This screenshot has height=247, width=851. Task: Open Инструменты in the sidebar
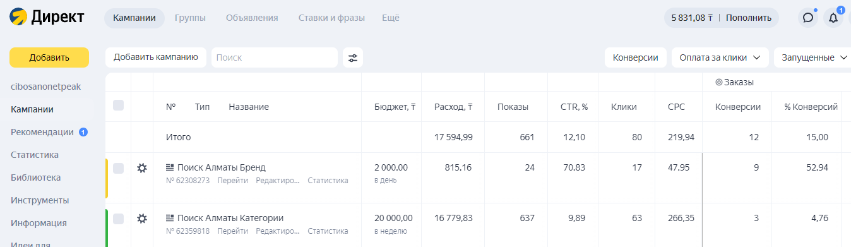[40, 200]
